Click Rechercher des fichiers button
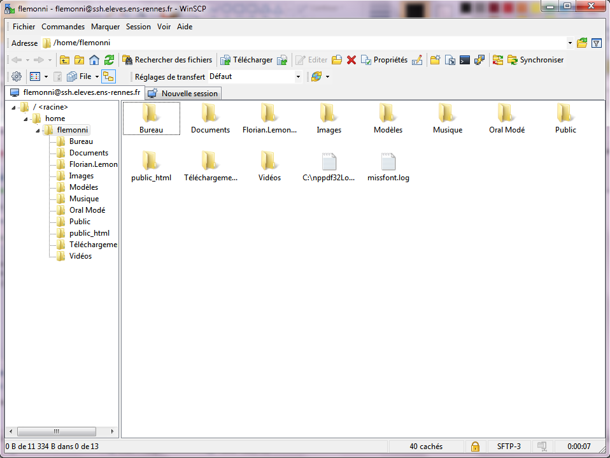 (167, 60)
